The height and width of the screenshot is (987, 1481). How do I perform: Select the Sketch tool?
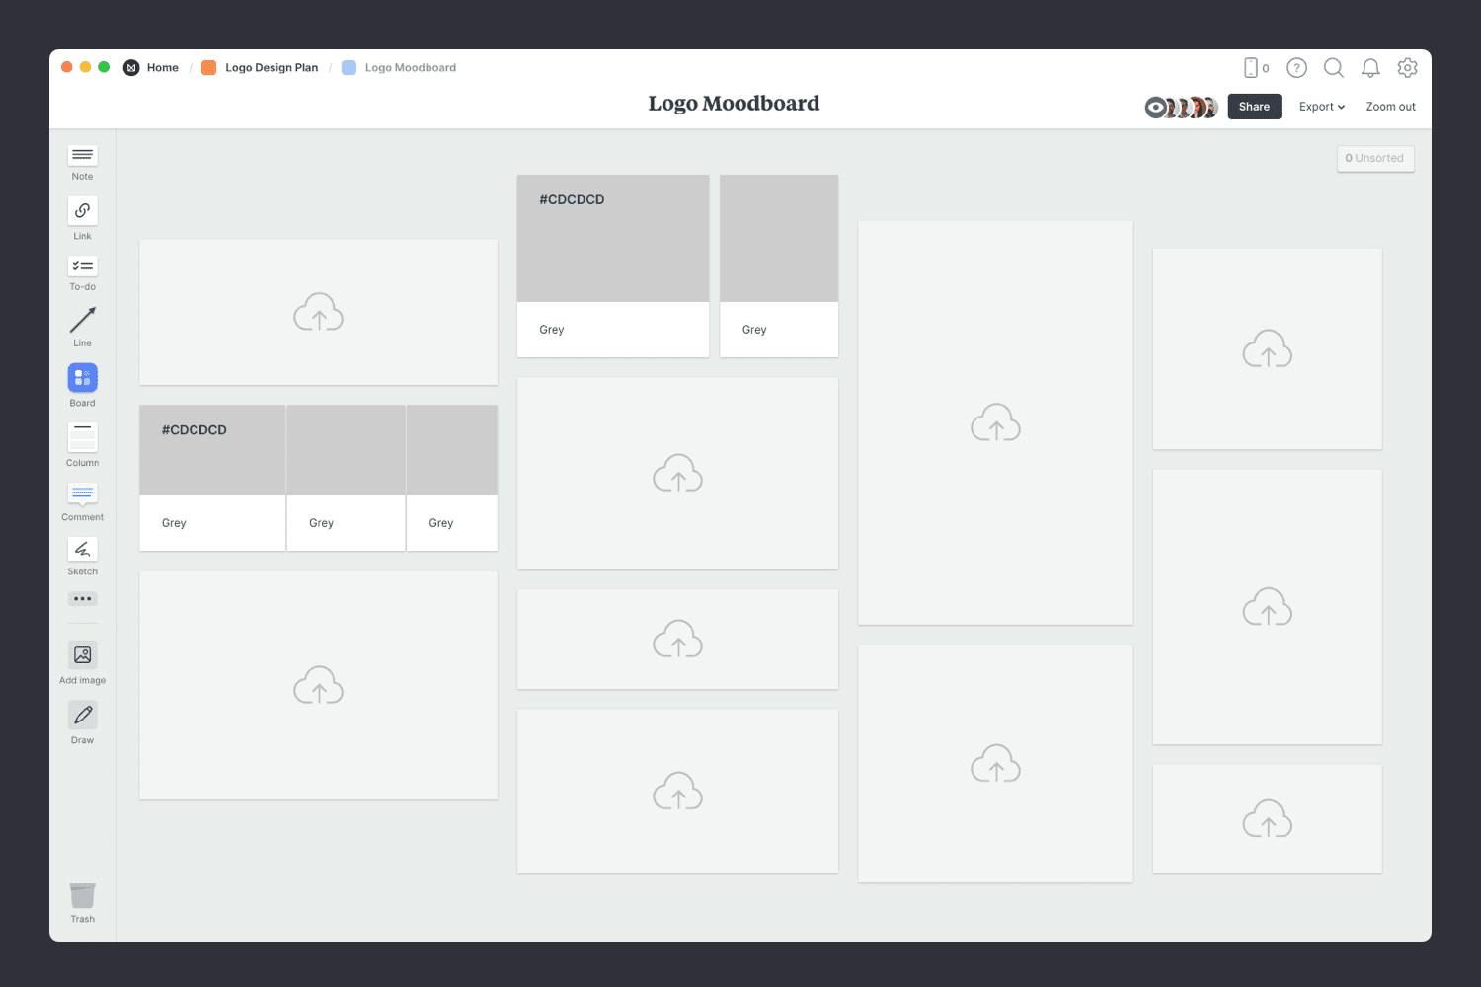tap(82, 550)
